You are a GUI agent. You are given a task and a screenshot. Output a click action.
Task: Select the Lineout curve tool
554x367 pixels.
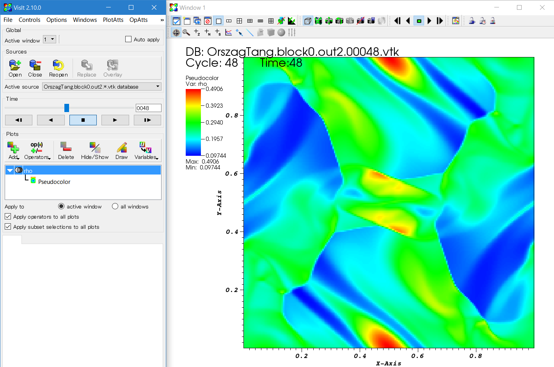point(229,32)
